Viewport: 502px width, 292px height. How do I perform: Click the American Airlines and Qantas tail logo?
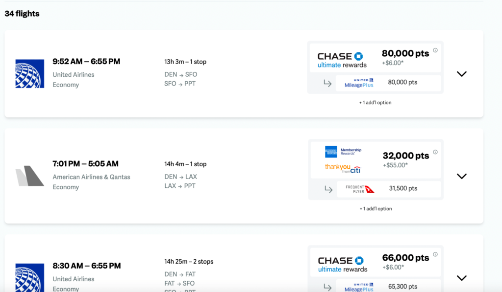point(29,176)
